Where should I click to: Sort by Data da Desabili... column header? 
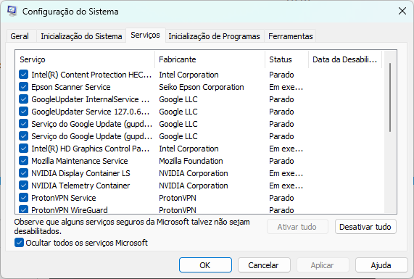tap(345, 59)
